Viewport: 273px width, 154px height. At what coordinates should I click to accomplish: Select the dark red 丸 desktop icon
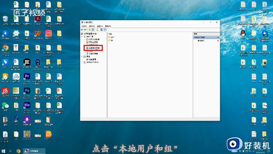click(38, 20)
